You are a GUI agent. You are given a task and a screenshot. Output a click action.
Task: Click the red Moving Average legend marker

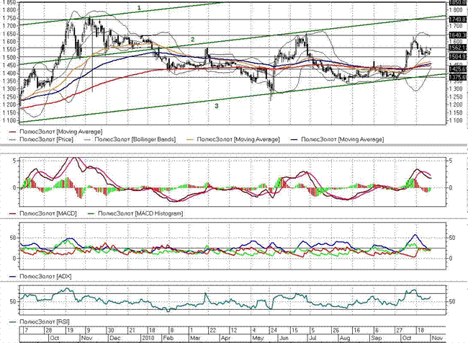10,131
